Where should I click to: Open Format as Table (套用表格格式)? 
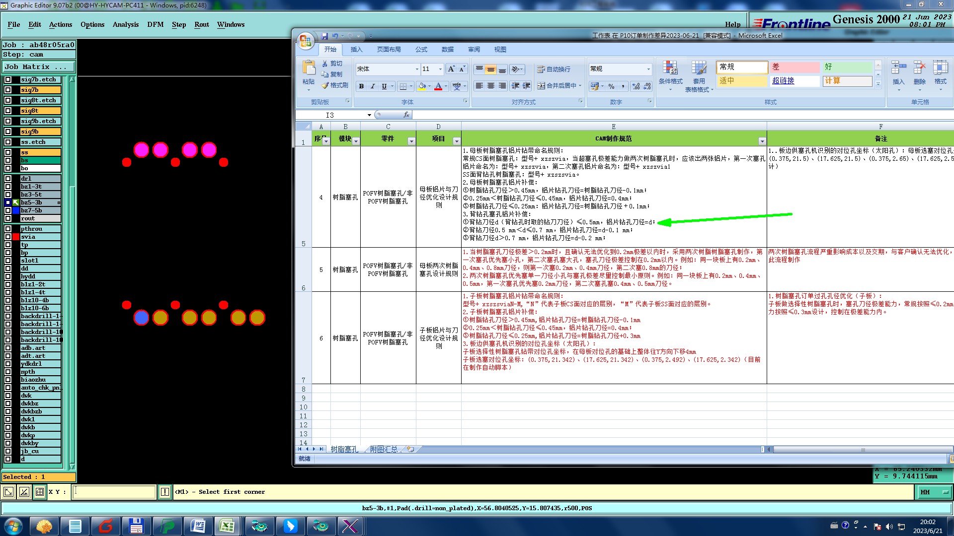point(699,75)
